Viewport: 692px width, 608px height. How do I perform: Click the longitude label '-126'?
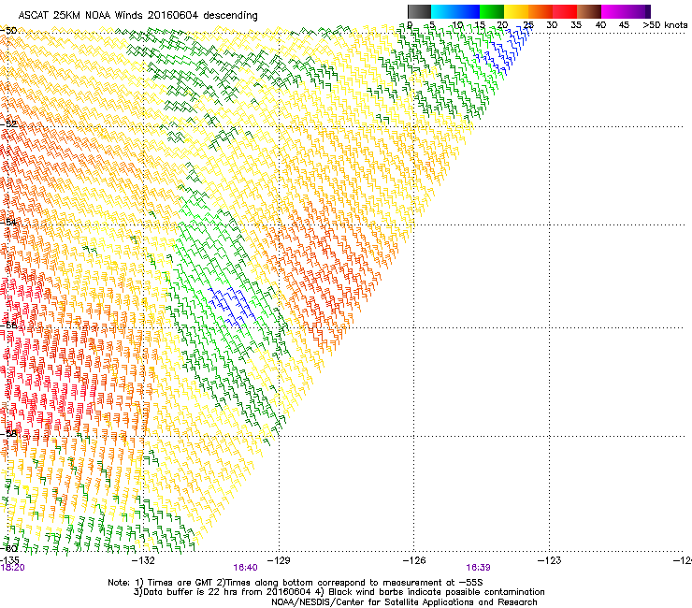[414, 560]
